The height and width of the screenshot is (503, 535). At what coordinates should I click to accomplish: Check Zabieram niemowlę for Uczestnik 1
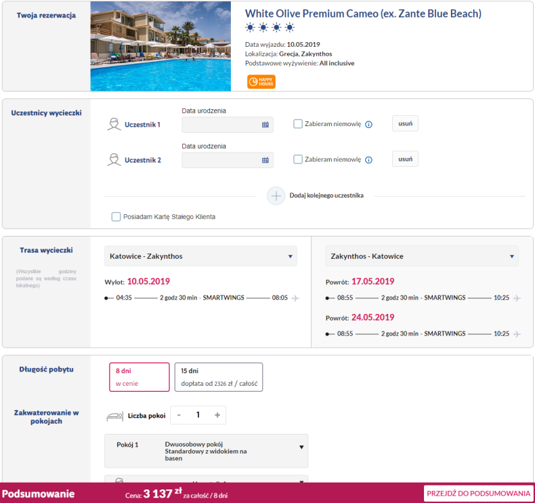[x=298, y=123]
